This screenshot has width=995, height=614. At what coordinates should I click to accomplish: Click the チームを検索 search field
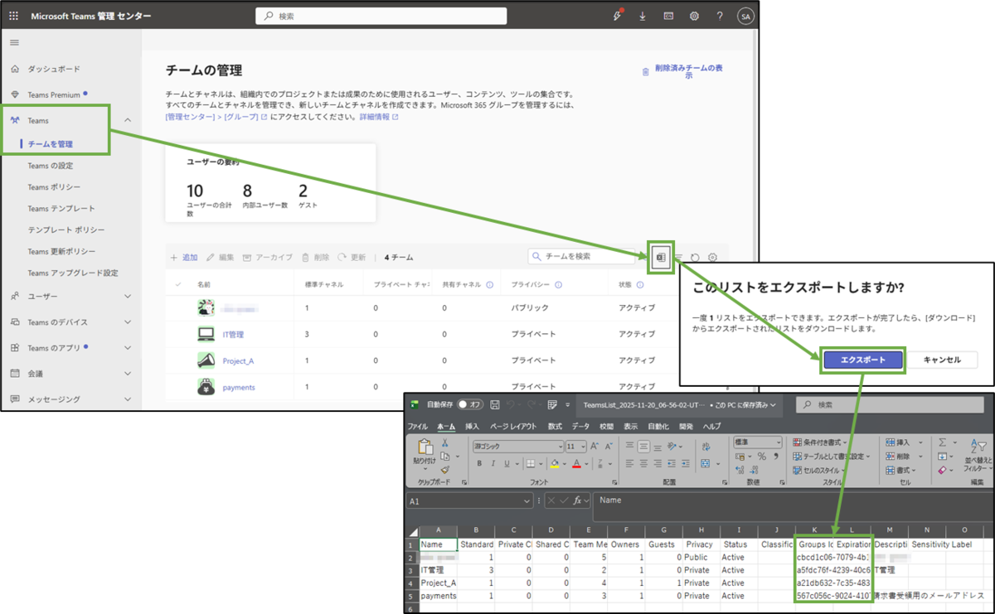coord(582,257)
